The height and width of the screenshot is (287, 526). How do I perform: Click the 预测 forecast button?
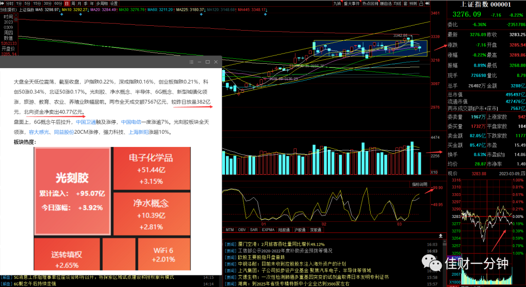tap(413, 3)
